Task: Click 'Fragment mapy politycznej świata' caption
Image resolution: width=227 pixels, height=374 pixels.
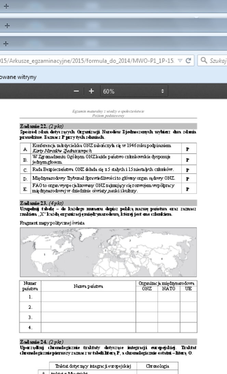Action: click(52, 223)
